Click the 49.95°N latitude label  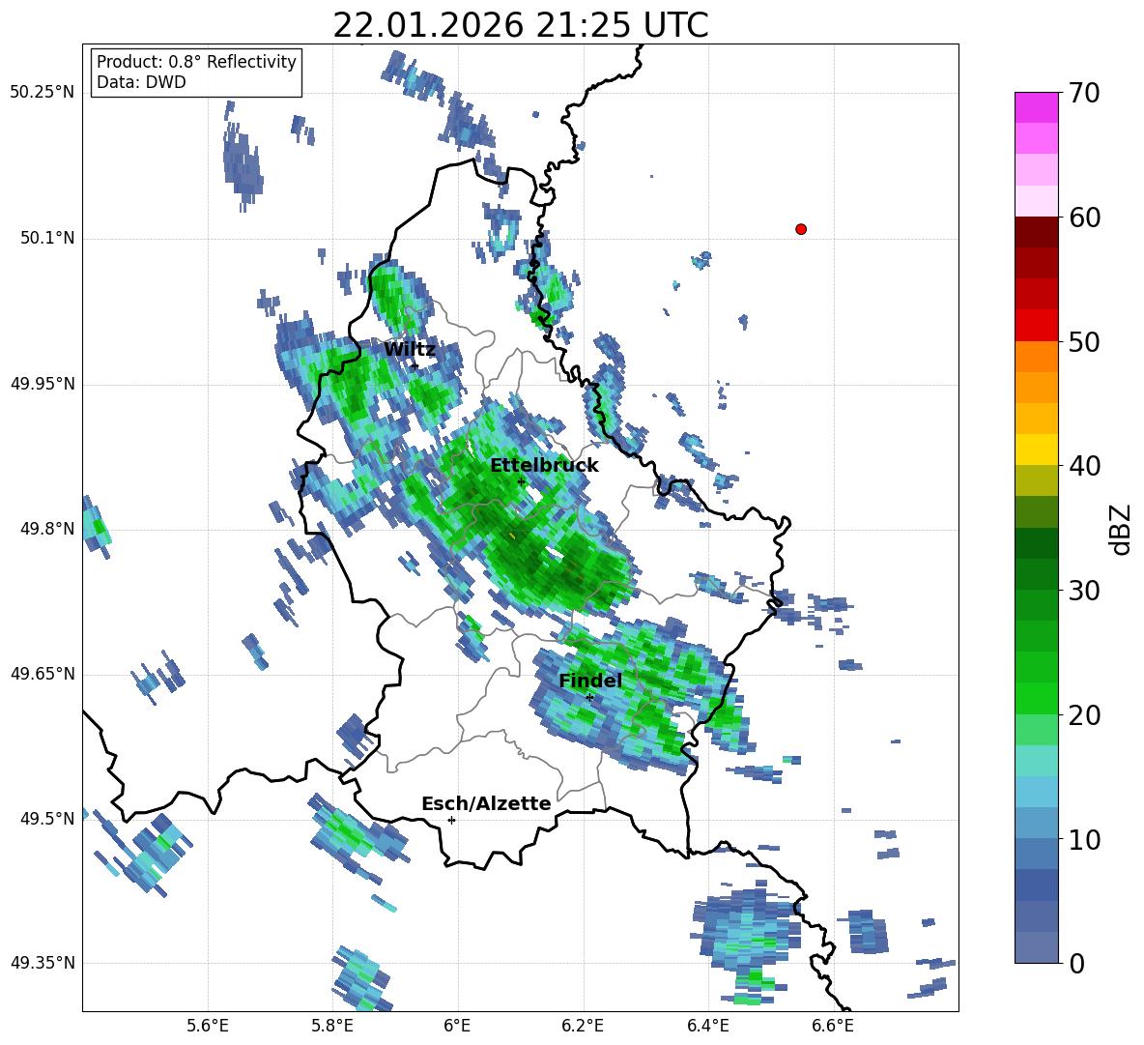pyautogui.click(x=42, y=384)
